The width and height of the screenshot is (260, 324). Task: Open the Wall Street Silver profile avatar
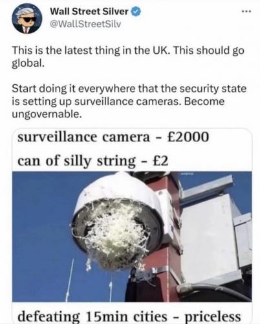pos(27,19)
